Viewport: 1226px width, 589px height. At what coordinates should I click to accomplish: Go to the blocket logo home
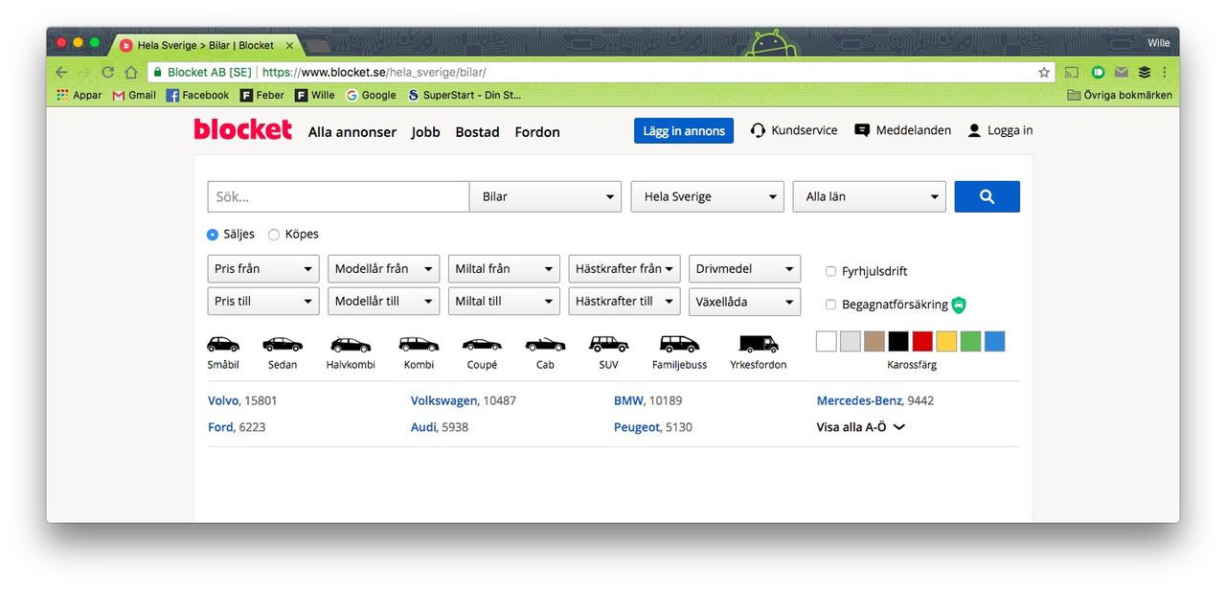point(242,129)
